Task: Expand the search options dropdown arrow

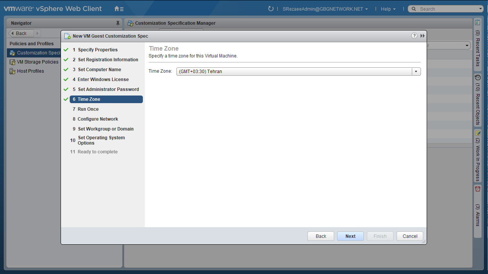Action: point(480,9)
